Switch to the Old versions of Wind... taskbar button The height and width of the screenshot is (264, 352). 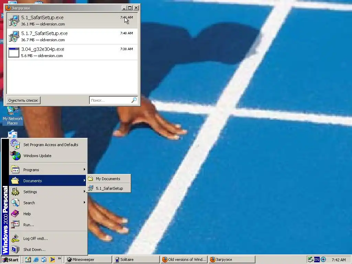pos(184,260)
